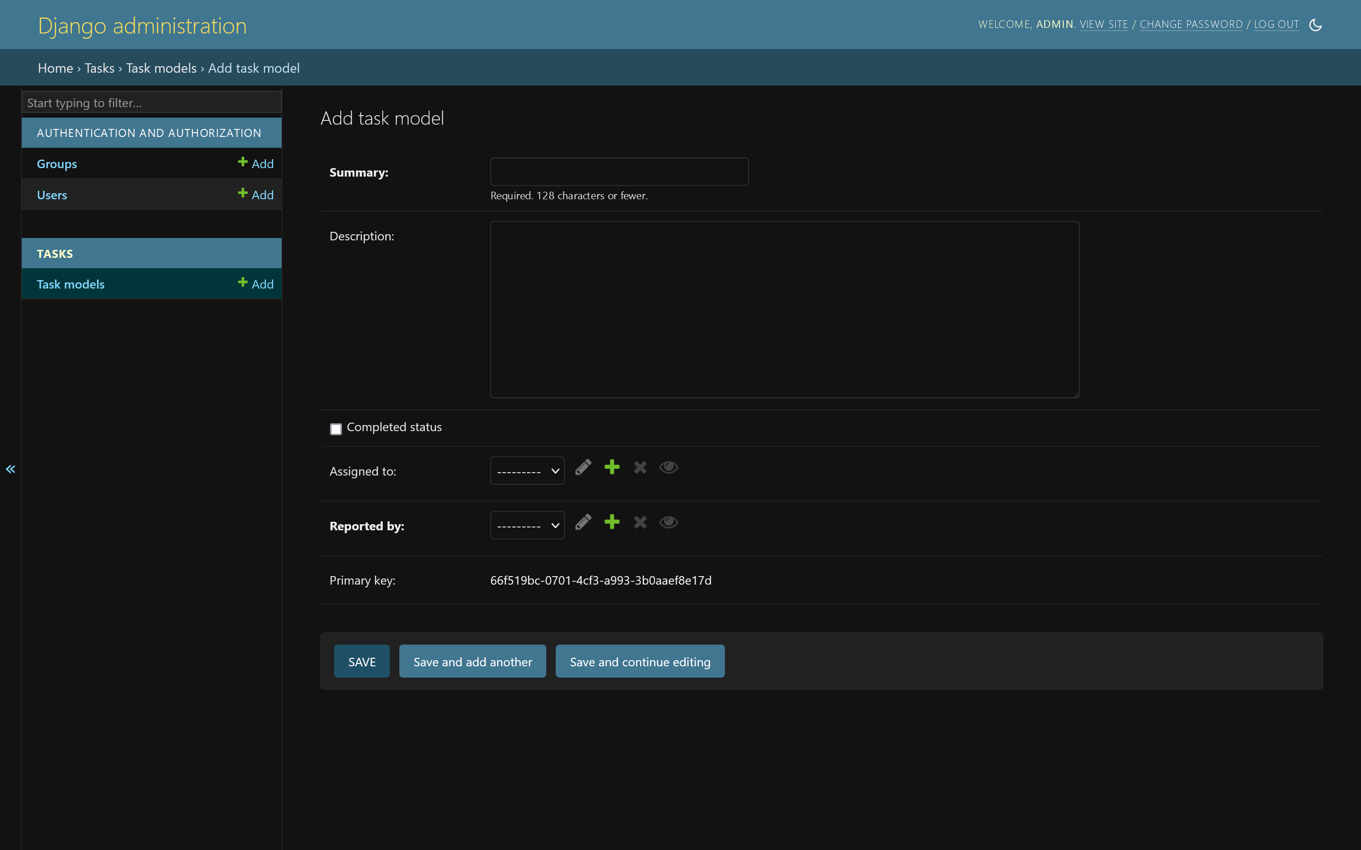The image size is (1361, 850).
Task: Click delete X icon beside Reported by
Action: click(640, 522)
